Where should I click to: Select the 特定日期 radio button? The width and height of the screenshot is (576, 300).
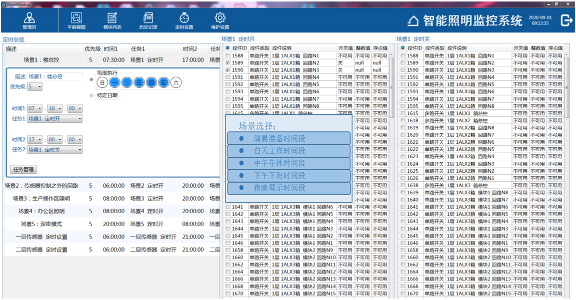click(x=91, y=95)
